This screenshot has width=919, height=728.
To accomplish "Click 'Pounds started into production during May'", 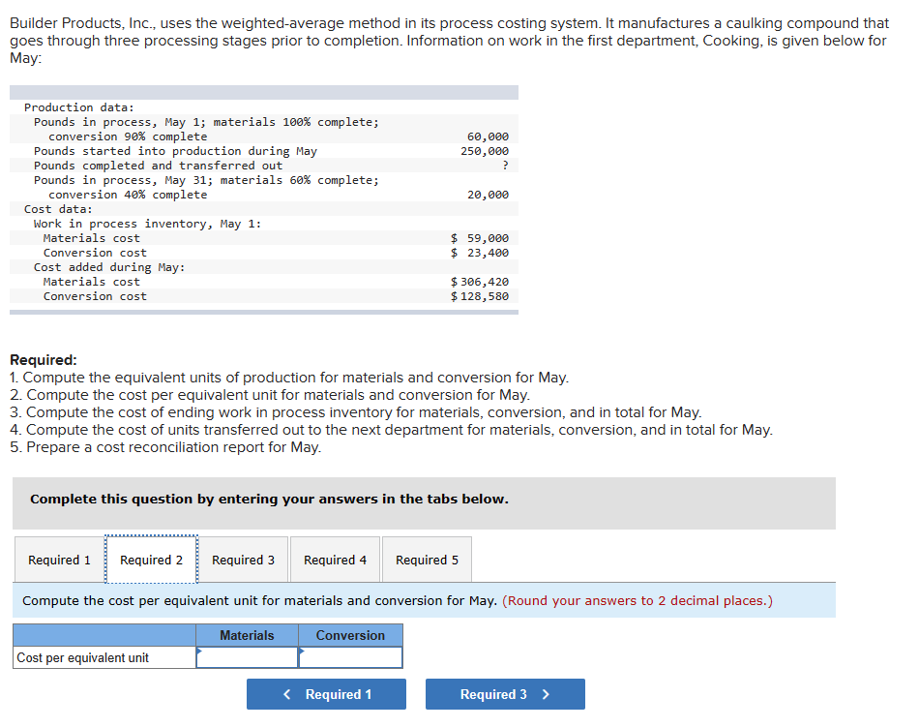I will click(175, 151).
